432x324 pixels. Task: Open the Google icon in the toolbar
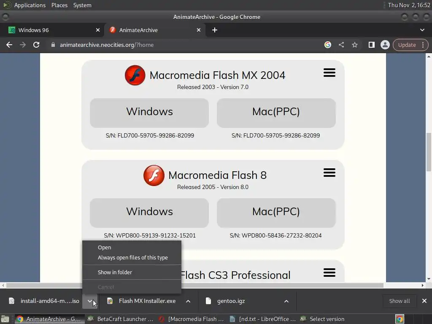(327, 45)
